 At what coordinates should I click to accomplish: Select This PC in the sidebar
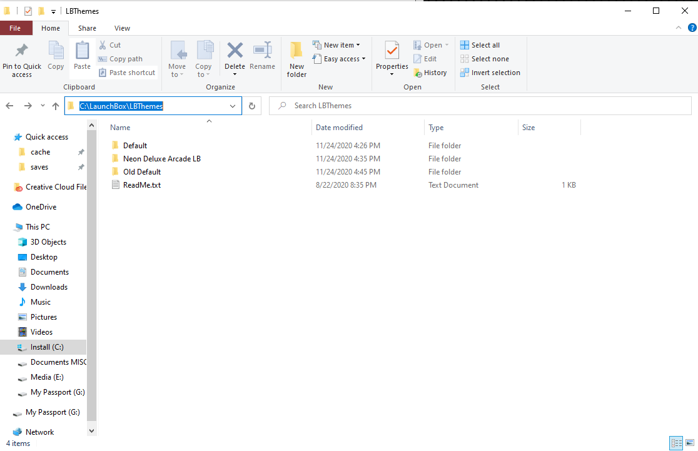38,226
